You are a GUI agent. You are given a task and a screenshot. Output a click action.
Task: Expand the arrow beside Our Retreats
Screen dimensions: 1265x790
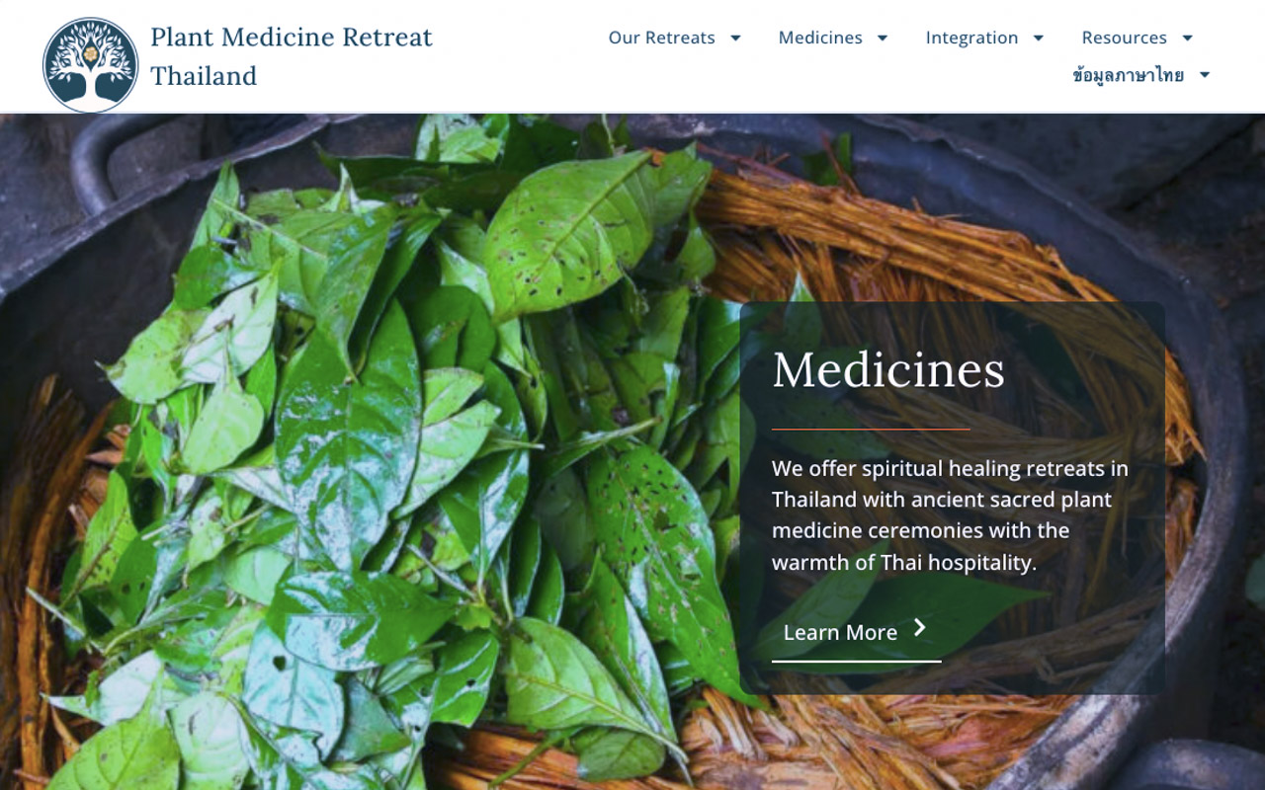pos(735,38)
